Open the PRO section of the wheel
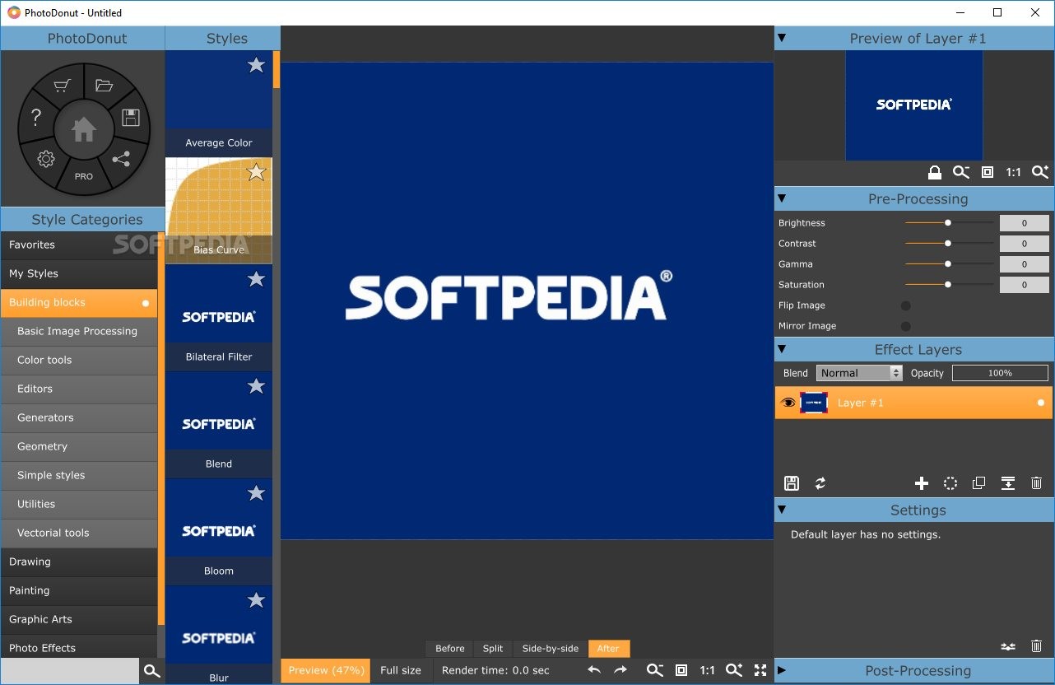Image resolution: width=1055 pixels, height=685 pixels. 84,176
